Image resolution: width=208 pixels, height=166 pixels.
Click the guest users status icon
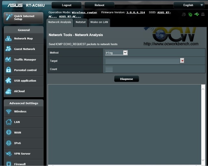(184, 14)
